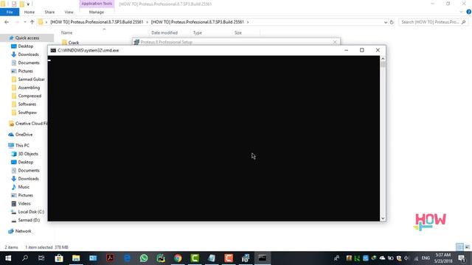Select OneDrive in navigation pane

click(x=24, y=135)
